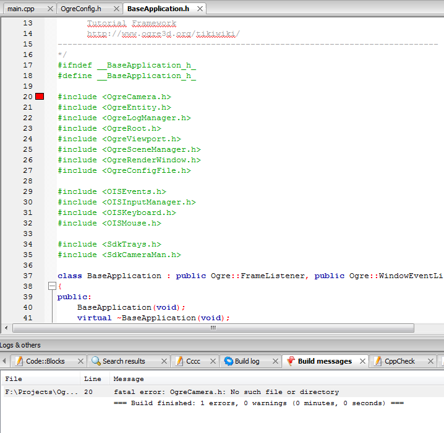Select the Build messages tab
The image size is (444, 433).
[325, 361]
